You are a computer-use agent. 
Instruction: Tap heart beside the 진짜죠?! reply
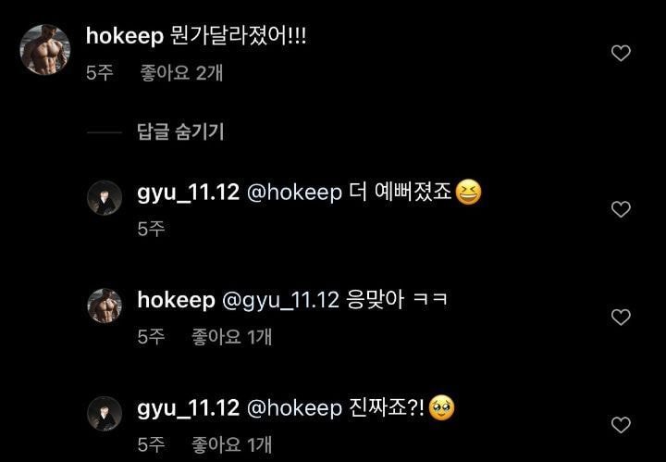click(x=621, y=425)
